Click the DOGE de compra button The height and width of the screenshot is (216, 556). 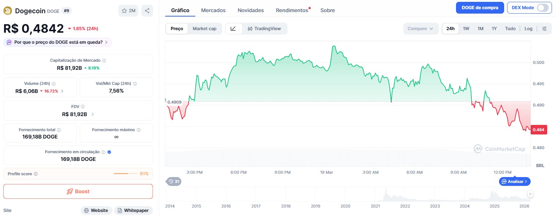(x=480, y=8)
